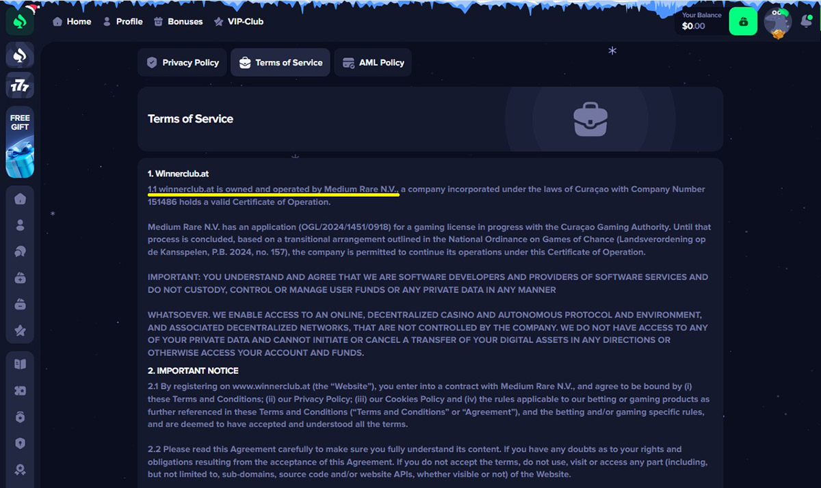
Task: Switch to the AML Policy tab
Action: [373, 62]
